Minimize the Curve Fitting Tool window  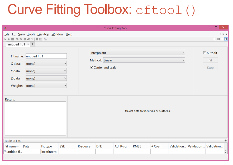tap(211, 28)
